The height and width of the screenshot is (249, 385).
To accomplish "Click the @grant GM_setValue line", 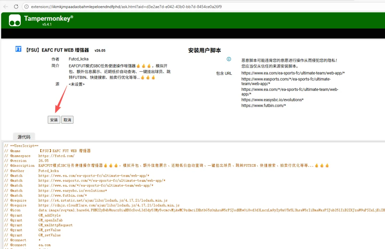I will point(32,235).
